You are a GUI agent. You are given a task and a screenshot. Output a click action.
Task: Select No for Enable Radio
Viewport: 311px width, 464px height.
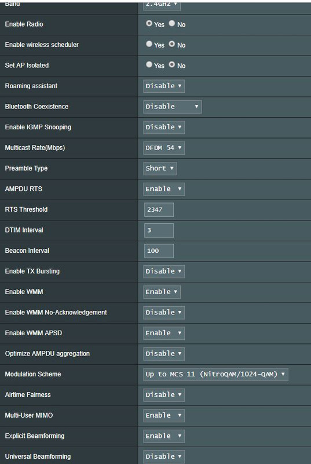pos(172,23)
